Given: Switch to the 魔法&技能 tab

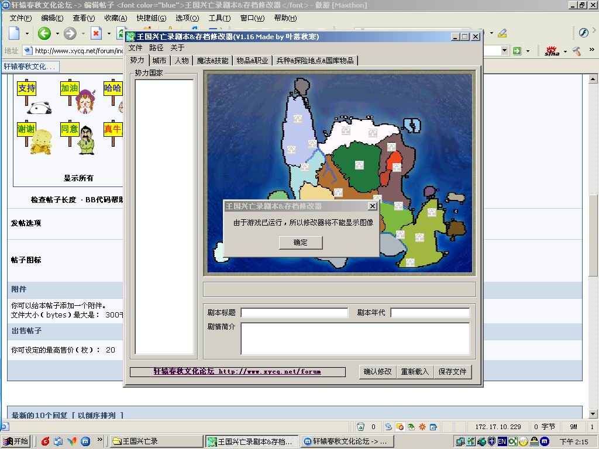Looking at the screenshot, I should point(212,60).
